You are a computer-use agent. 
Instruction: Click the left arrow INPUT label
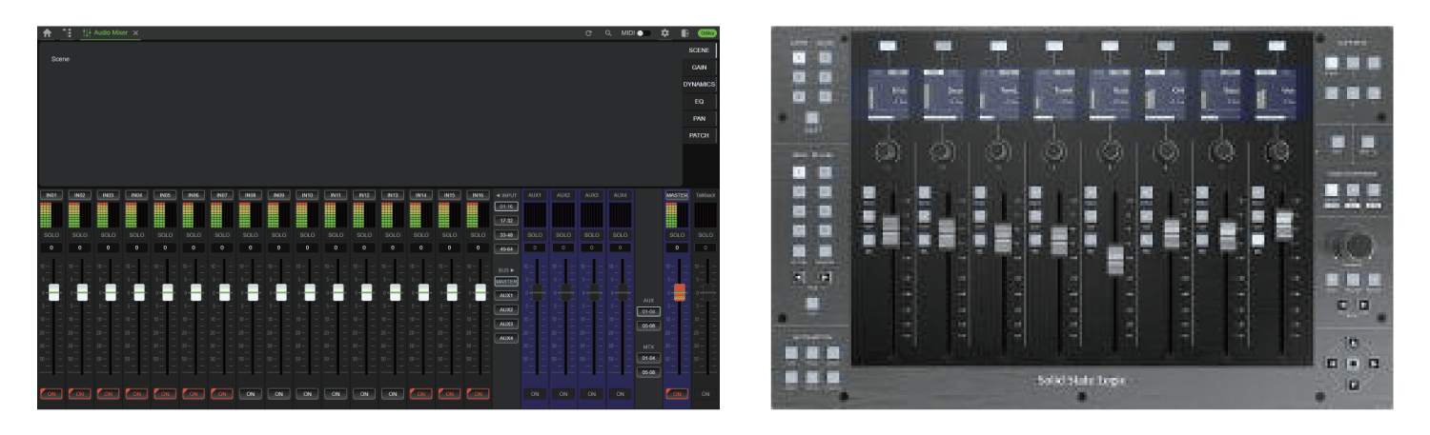click(x=506, y=195)
